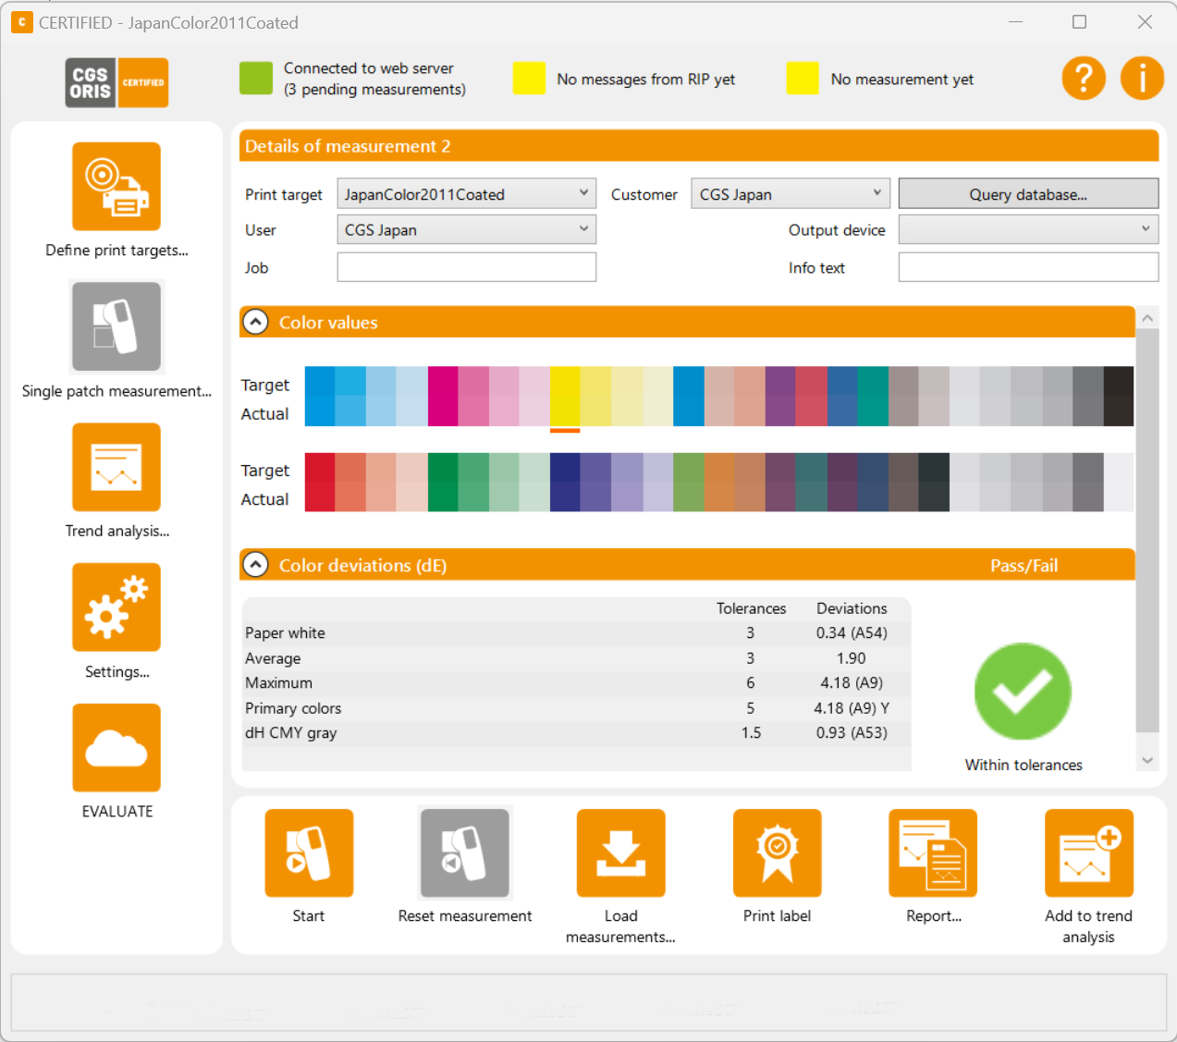Click the Load measurements download icon
The height and width of the screenshot is (1042, 1177).
click(621, 853)
